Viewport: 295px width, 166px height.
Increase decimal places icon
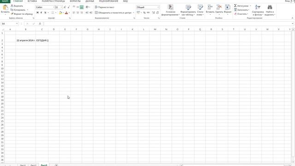tap(153, 12)
